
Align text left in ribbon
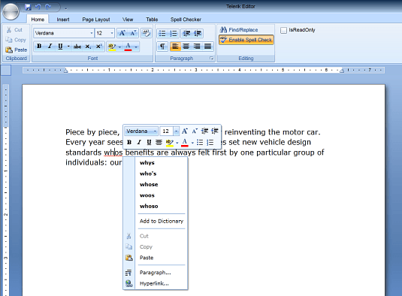(175, 47)
